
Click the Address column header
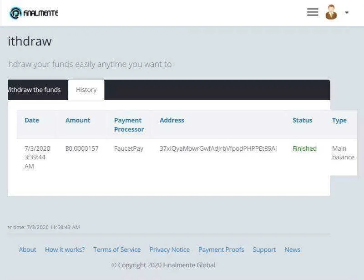coord(172,120)
